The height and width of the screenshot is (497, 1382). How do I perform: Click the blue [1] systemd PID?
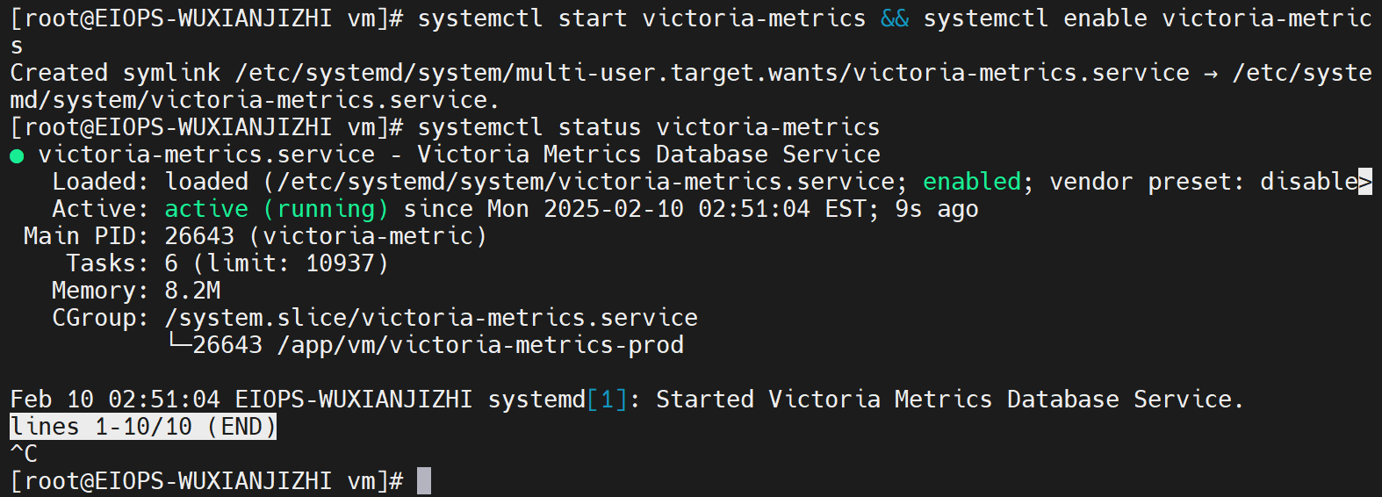click(607, 400)
